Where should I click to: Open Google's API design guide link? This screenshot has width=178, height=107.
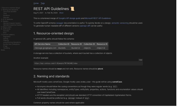[x=70, y=18]
